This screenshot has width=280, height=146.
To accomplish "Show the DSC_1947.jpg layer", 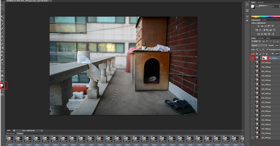I will pyautogui.click(x=252, y=71).
